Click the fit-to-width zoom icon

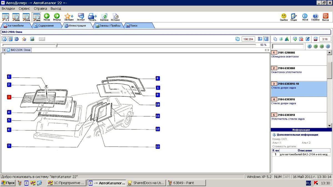point(36,17)
